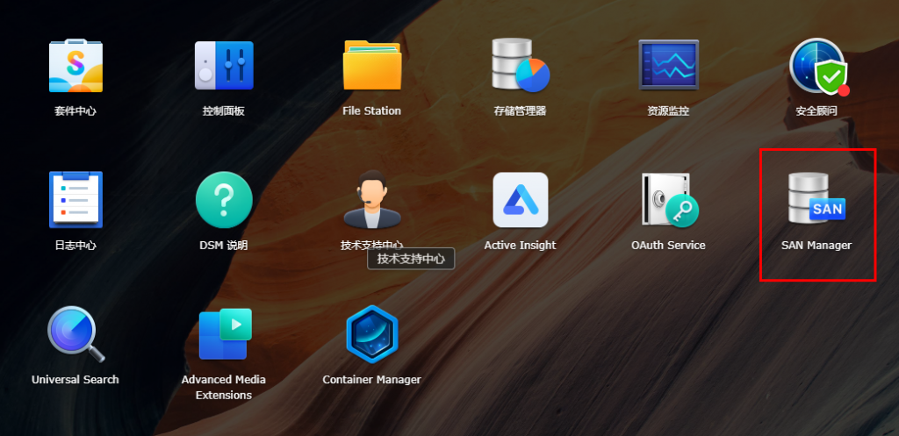Launch the Active Insight icon
The height and width of the screenshot is (436, 899).
coord(520,200)
